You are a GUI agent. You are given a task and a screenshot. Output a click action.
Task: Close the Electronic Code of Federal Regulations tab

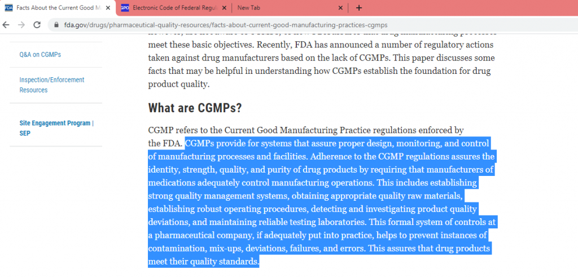coord(225,8)
